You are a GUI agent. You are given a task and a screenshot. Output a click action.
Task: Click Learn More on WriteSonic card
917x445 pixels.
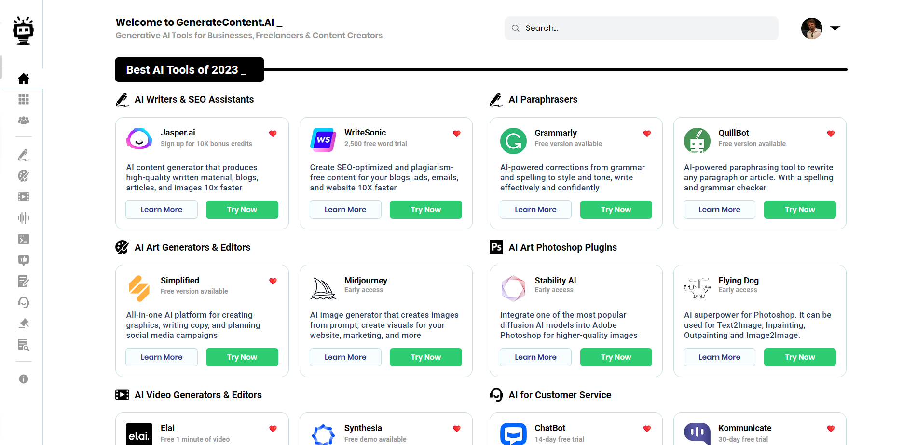pyautogui.click(x=345, y=210)
